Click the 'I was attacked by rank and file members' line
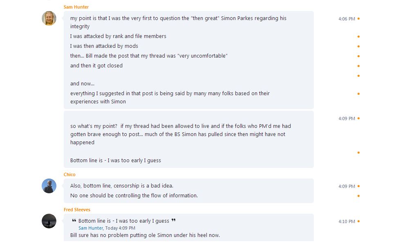Viewport: 398px width, 248px height. pos(118,36)
